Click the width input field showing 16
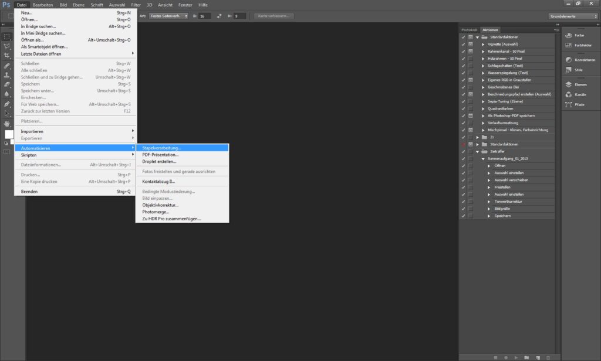601x361 pixels. click(x=204, y=16)
